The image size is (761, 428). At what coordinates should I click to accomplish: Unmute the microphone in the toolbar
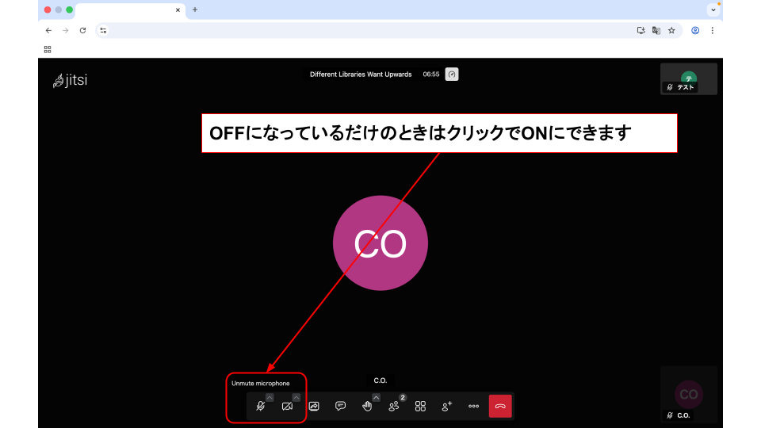click(x=260, y=406)
